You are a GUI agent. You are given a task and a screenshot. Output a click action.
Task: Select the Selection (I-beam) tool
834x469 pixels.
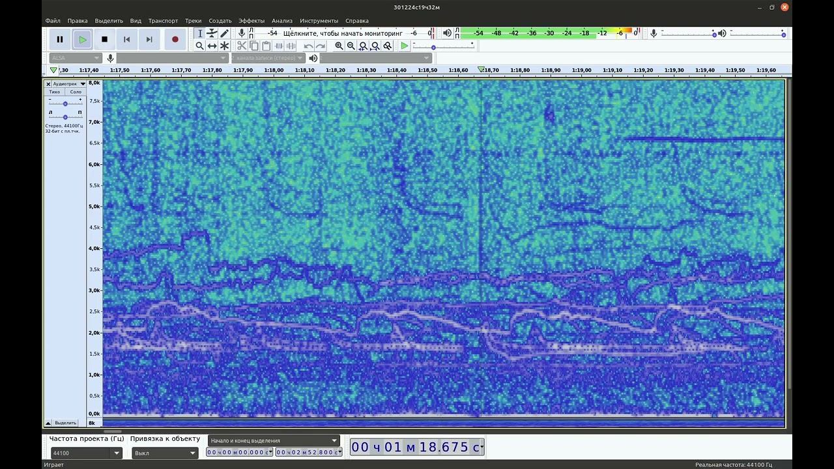coord(200,33)
